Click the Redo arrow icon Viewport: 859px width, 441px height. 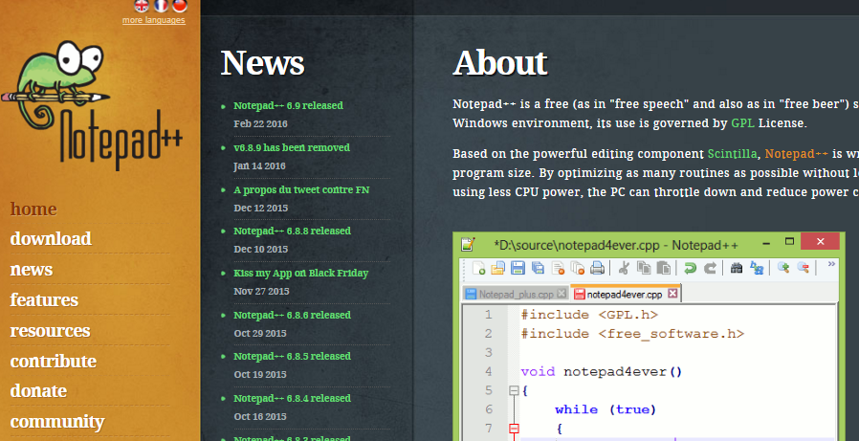[x=710, y=267]
